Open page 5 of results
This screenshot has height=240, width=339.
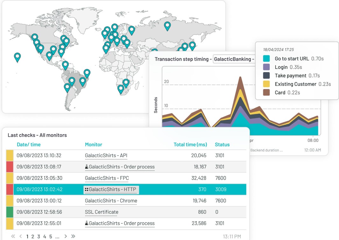(x=51, y=237)
